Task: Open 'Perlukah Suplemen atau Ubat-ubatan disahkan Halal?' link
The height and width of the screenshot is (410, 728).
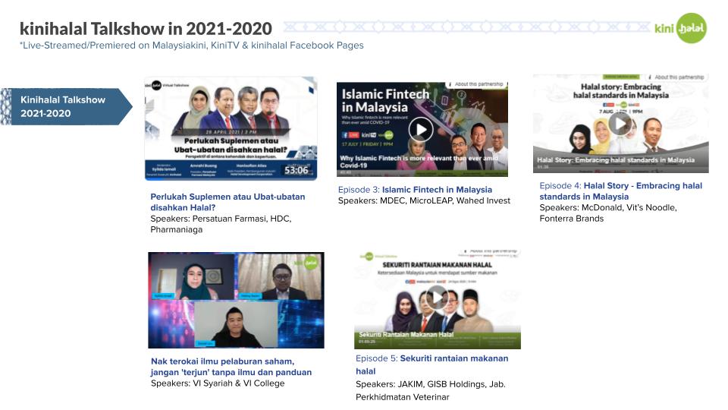Action: (x=227, y=202)
